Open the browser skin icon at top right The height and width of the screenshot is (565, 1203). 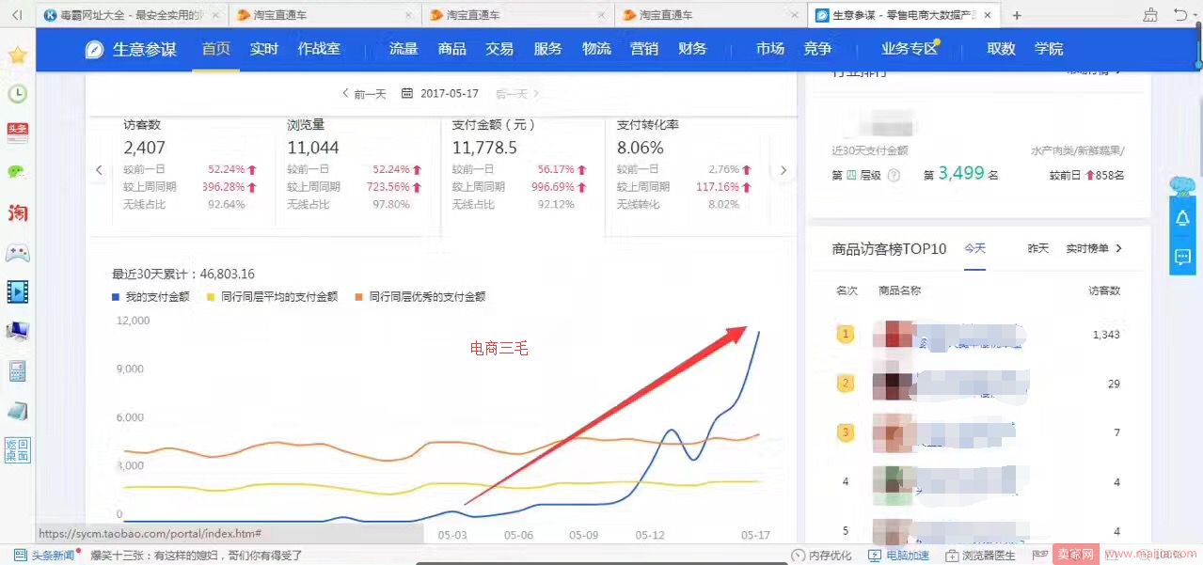tap(1151, 15)
